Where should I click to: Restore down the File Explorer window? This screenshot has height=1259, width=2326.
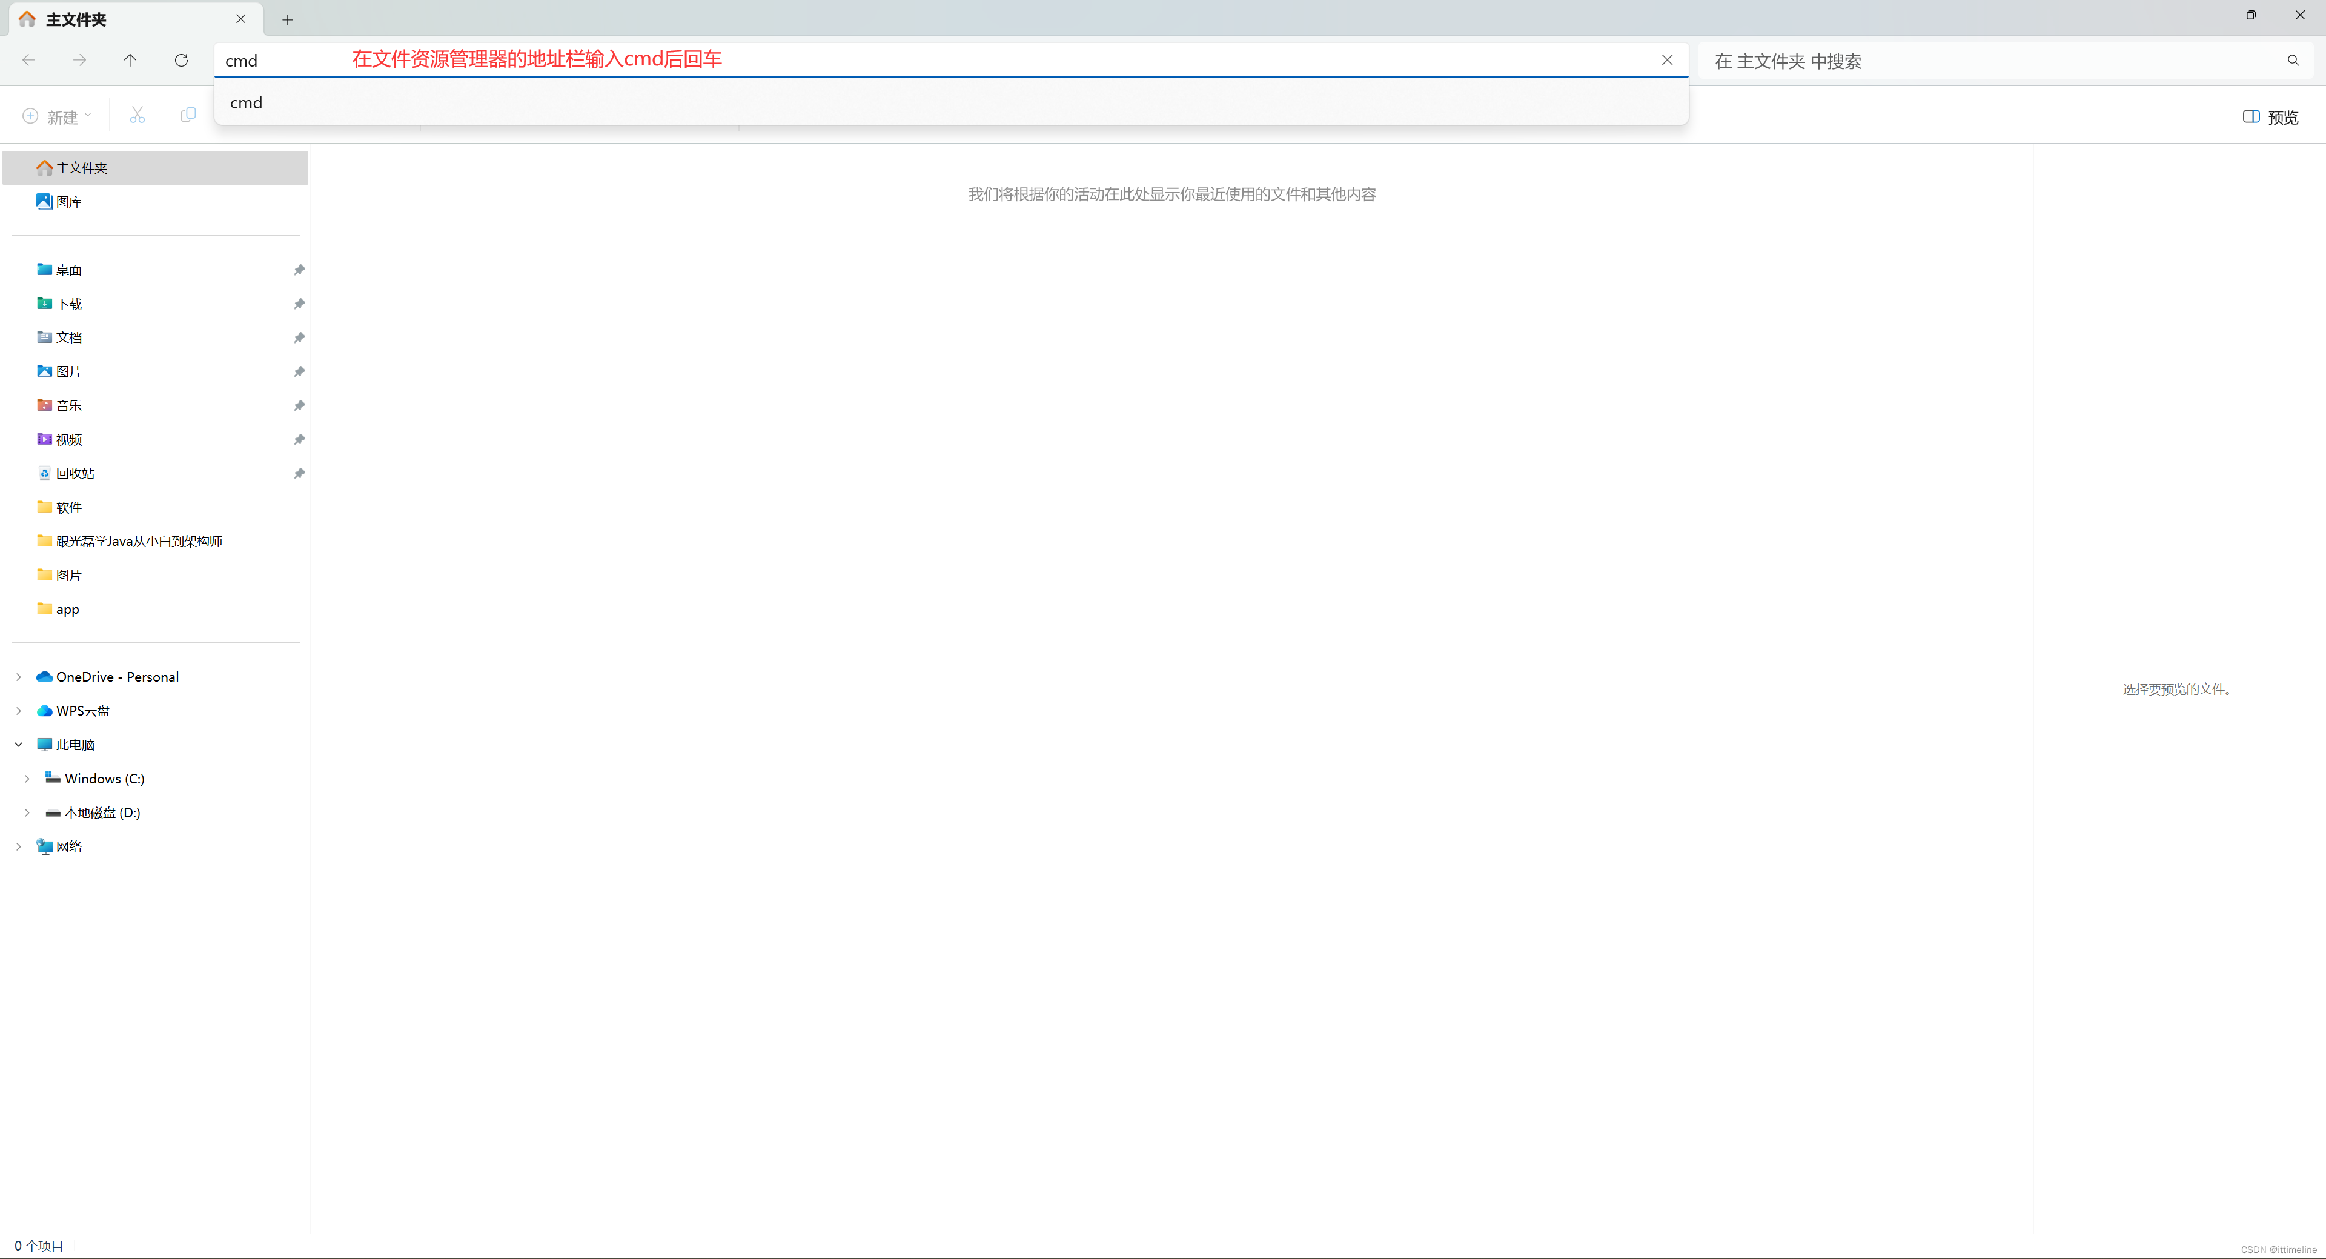pos(2251,15)
